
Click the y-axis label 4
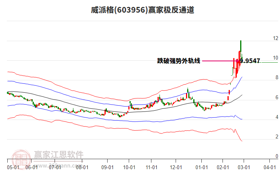pos(277,117)
